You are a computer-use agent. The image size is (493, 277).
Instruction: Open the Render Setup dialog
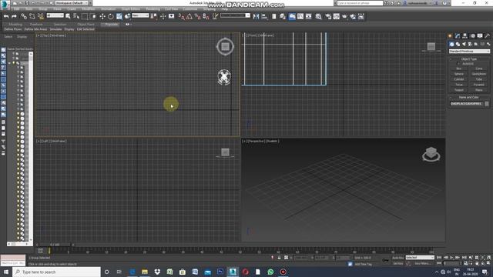[x=328, y=16]
